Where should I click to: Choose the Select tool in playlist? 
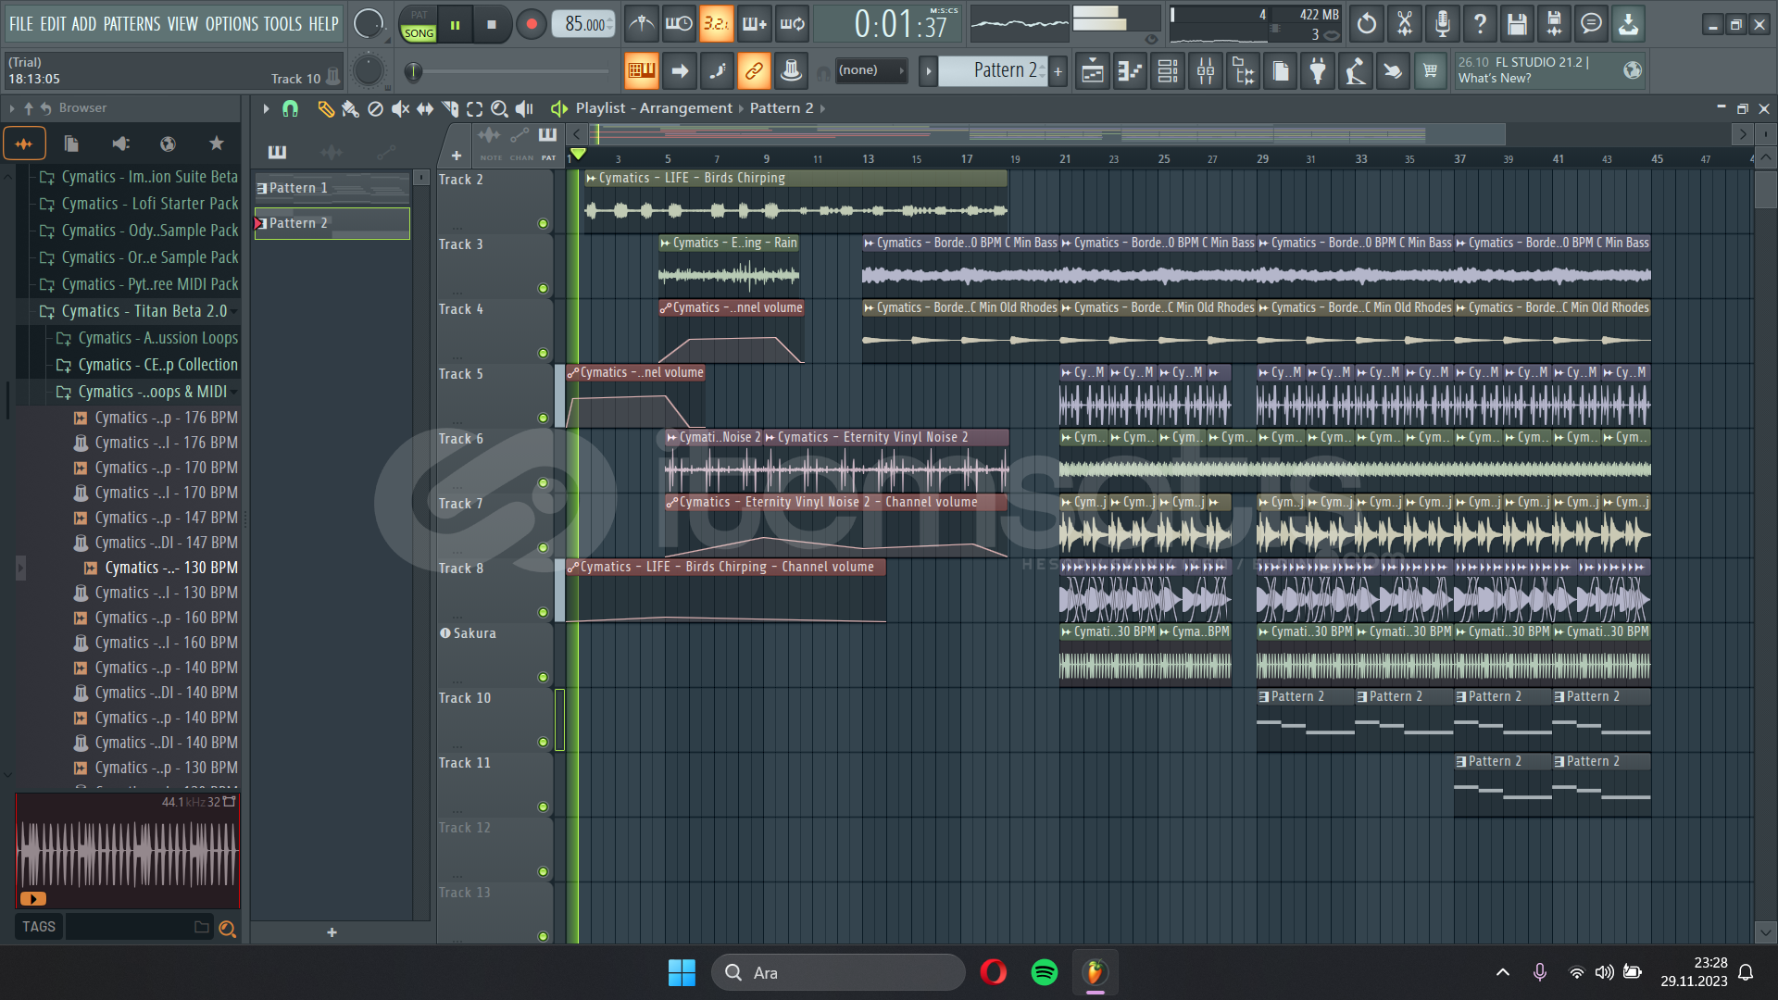[x=475, y=109]
